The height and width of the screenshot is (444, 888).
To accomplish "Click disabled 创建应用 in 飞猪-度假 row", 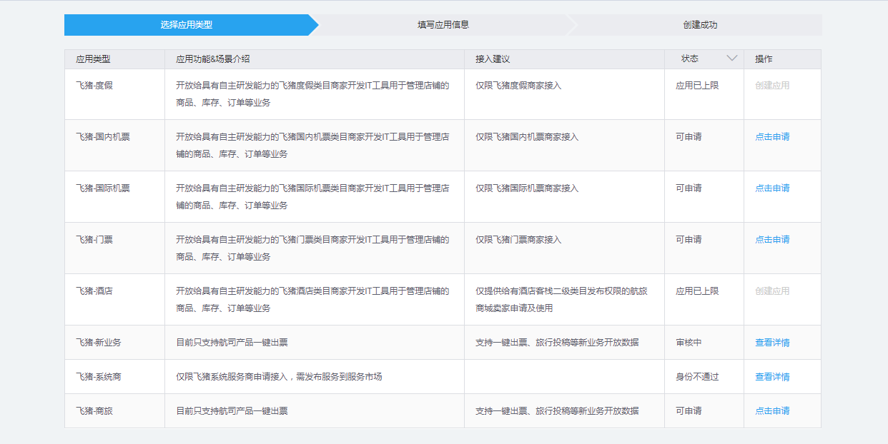I will [772, 86].
